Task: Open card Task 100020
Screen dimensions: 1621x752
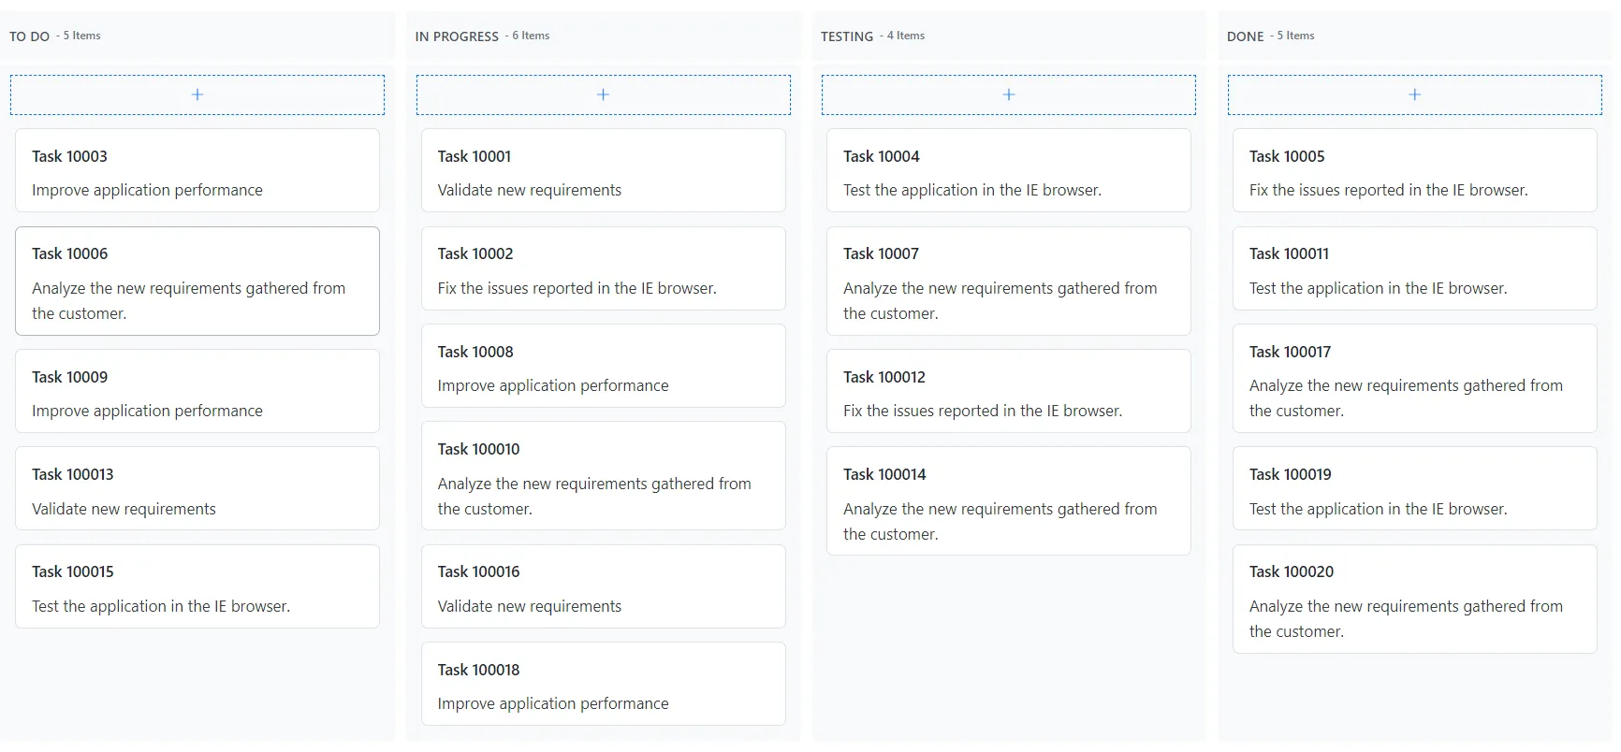Action: [1415, 599]
